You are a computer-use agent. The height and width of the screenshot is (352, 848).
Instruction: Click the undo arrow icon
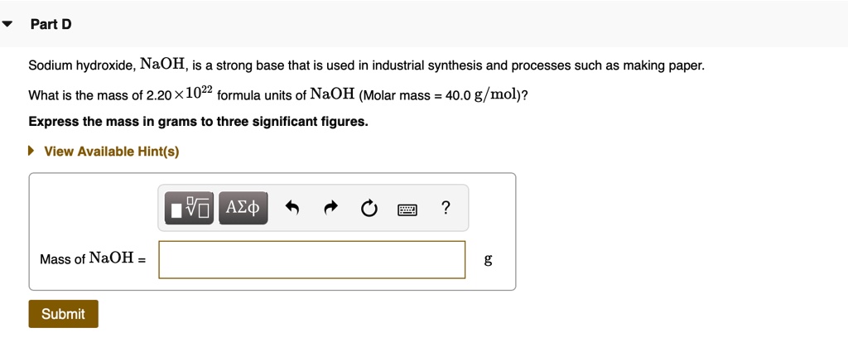click(x=291, y=208)
